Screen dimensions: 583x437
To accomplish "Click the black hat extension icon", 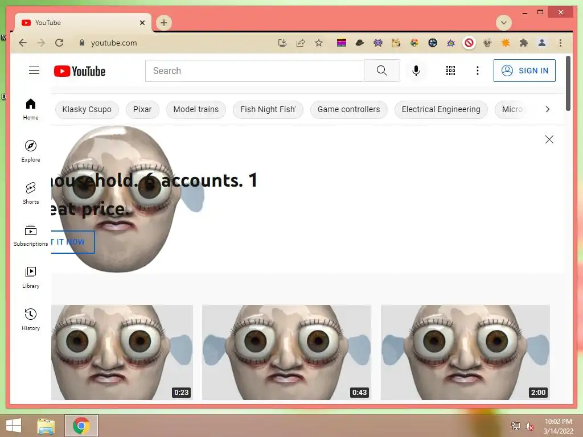I will coord(360,43).
